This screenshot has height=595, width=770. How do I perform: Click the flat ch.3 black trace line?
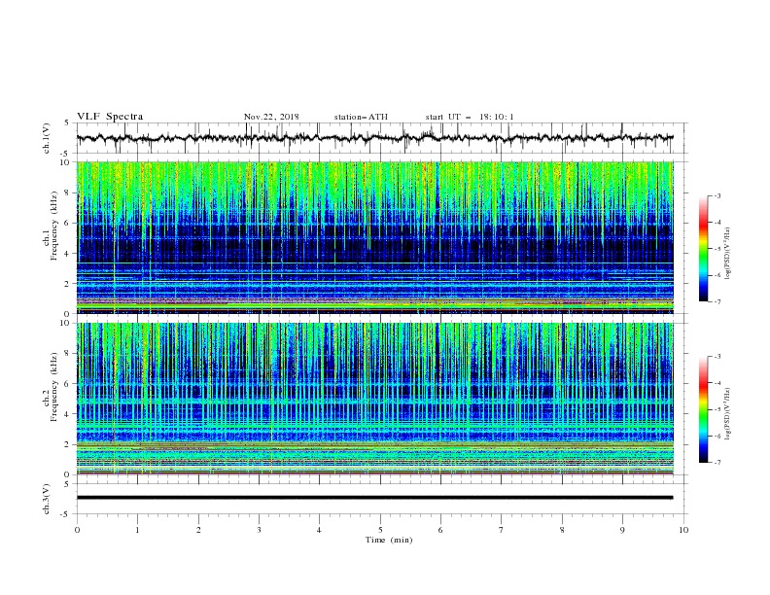374,498
